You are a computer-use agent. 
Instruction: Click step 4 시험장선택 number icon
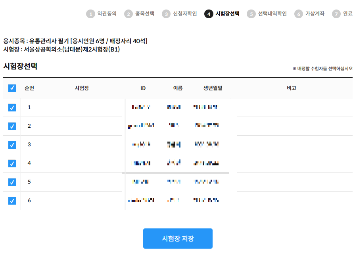(x=209, y=14)
